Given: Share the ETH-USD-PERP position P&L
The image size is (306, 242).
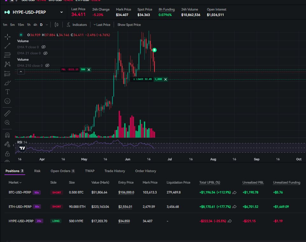Looking at the screenshot, I should pos(234,207).
